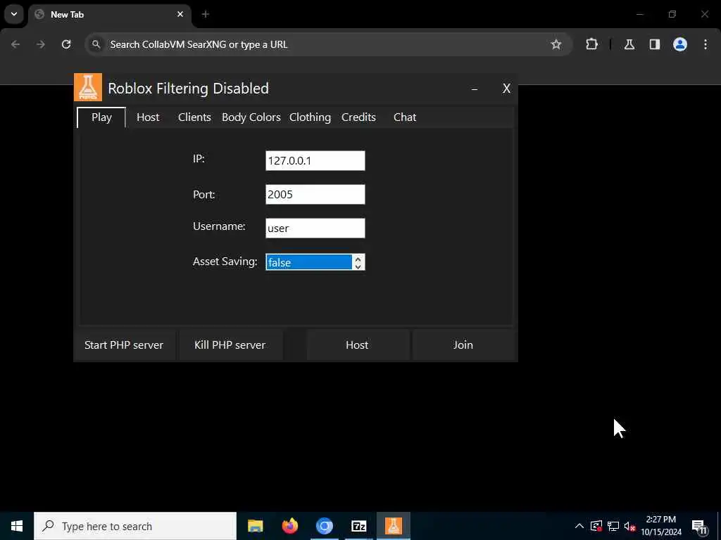Open the Chrome profile avatar
Image resolution: width=721 pixels, height=540 pixels.
click(x=680, y=44)
